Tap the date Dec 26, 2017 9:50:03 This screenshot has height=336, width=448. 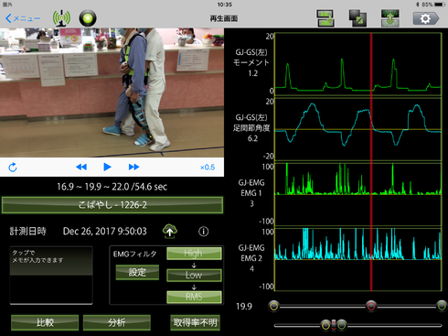(105, 232)
